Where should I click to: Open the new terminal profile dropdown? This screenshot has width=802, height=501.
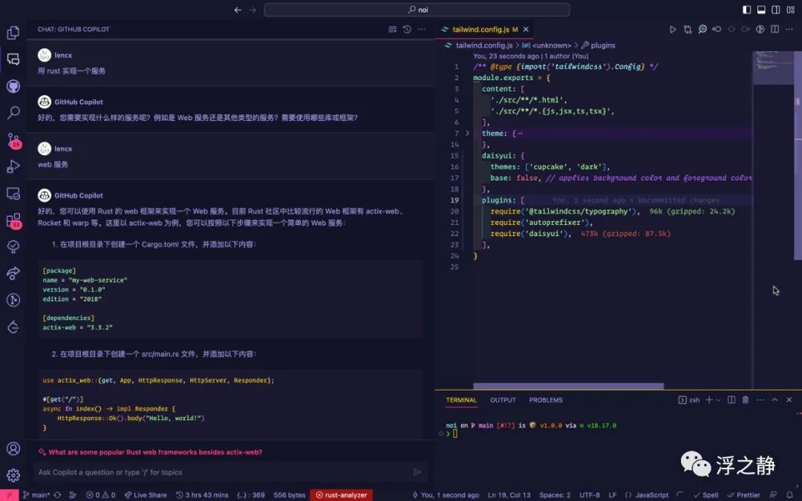(x=719, y=400)
